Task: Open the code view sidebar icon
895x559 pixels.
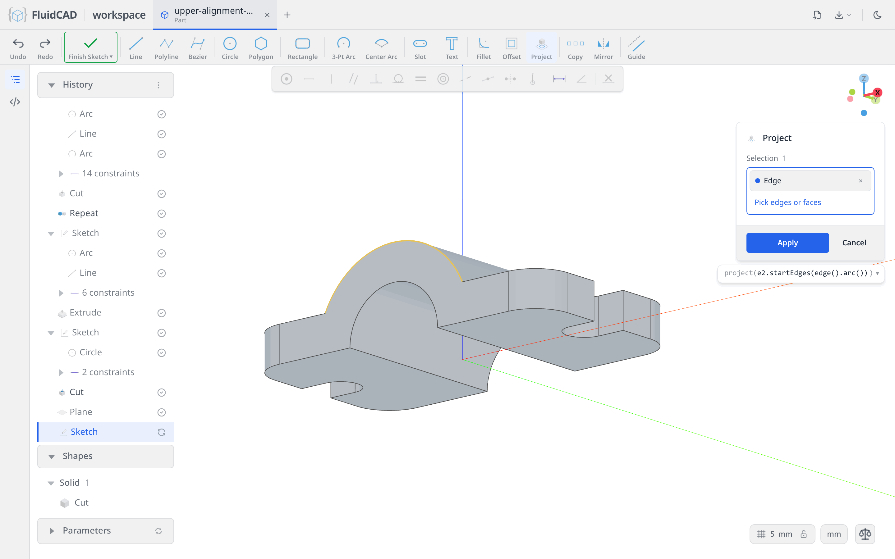Action: coord(15,102)
